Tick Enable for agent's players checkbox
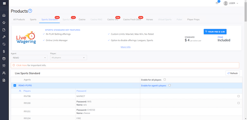The width and height of the screenshot is (247, 120). coord(170,85)
